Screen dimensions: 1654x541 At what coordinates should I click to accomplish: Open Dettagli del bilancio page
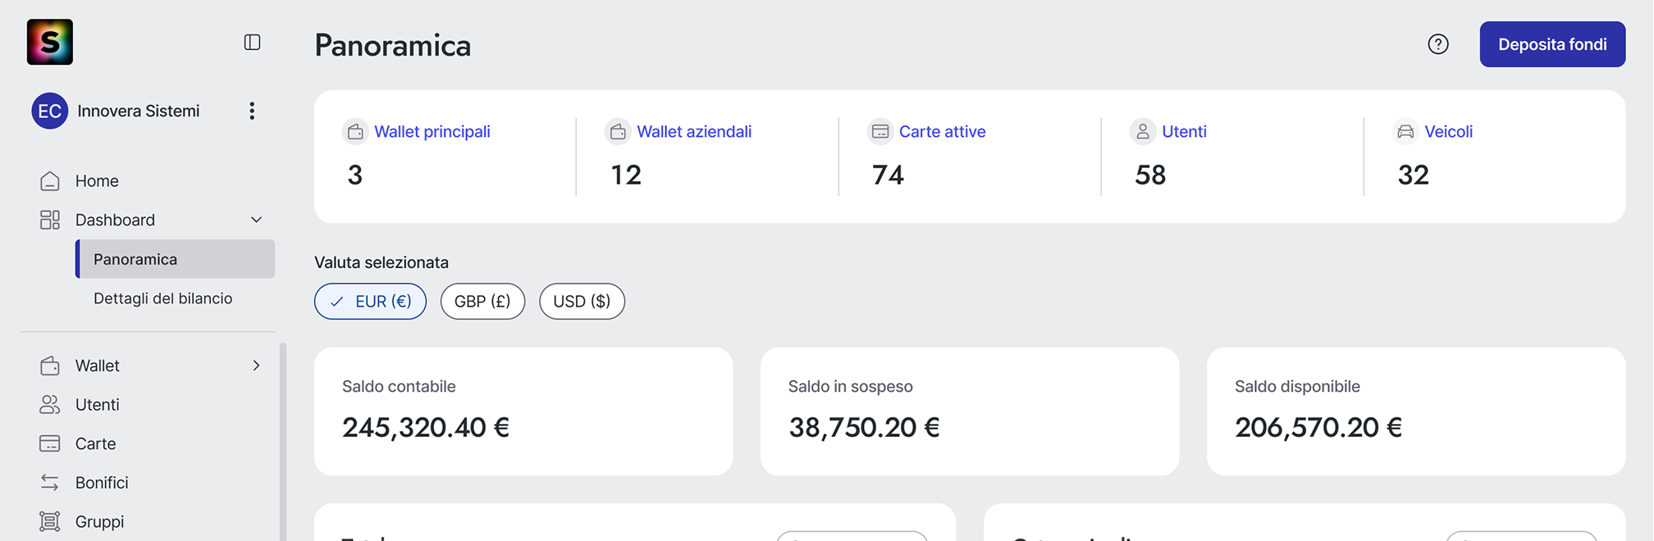click(162, 298)
